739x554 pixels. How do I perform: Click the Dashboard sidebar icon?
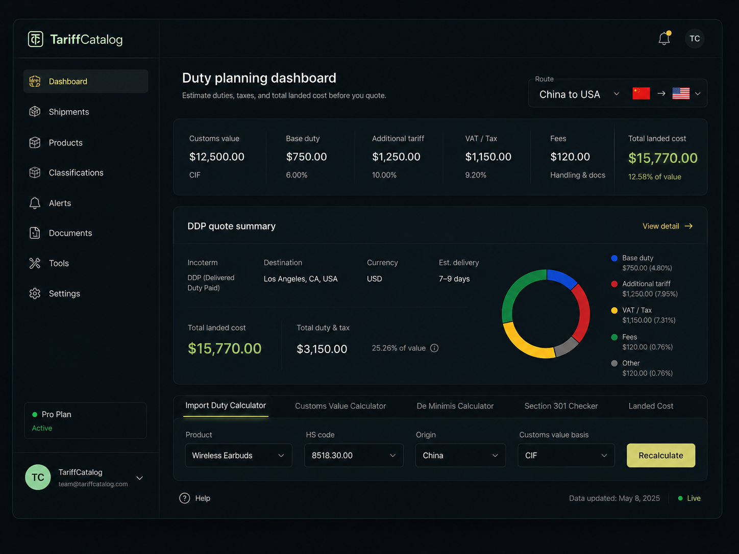pyautogui.click(x=35, y=81)
